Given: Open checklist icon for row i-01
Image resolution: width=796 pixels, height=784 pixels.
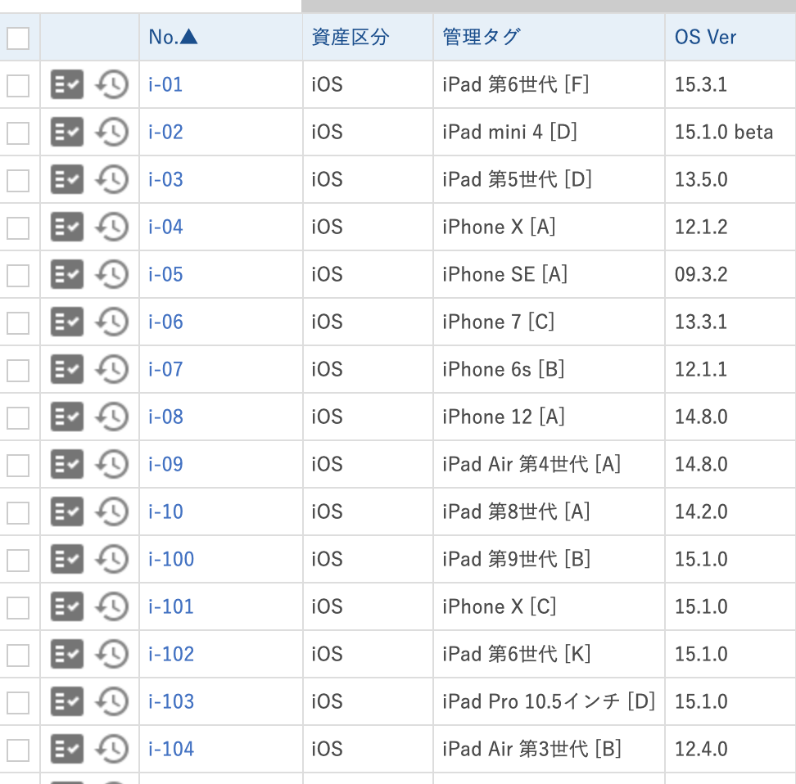Looking at the screenshot, I should (67, 84).
